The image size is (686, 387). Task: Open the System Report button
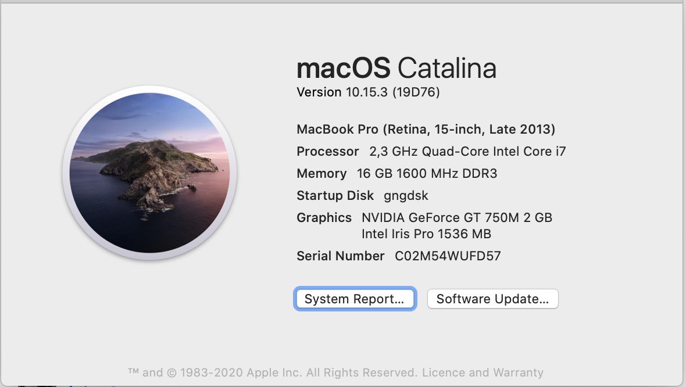(355, 299)
